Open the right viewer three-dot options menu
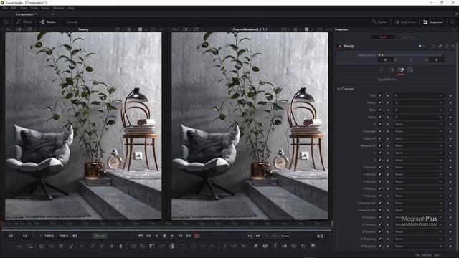Screen dimensions: 459x258 point(328,29)
